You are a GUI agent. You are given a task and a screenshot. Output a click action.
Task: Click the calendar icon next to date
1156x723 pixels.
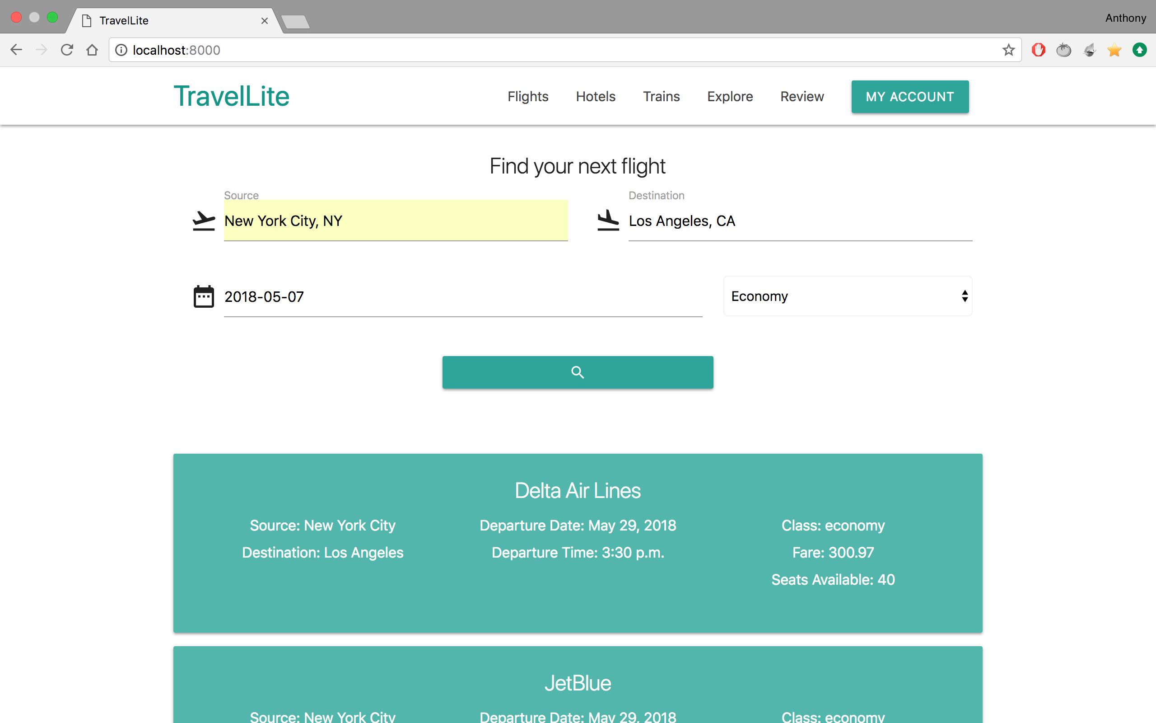coord(204,296)
